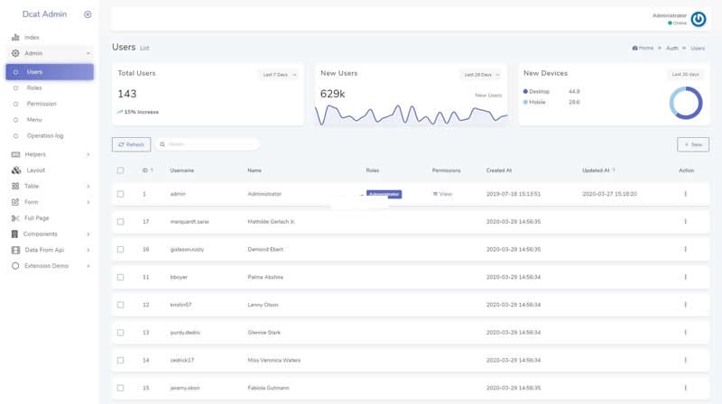Screen dimensions: 722x404
Task: Click the Refresh button
Action: coord(131,144)
